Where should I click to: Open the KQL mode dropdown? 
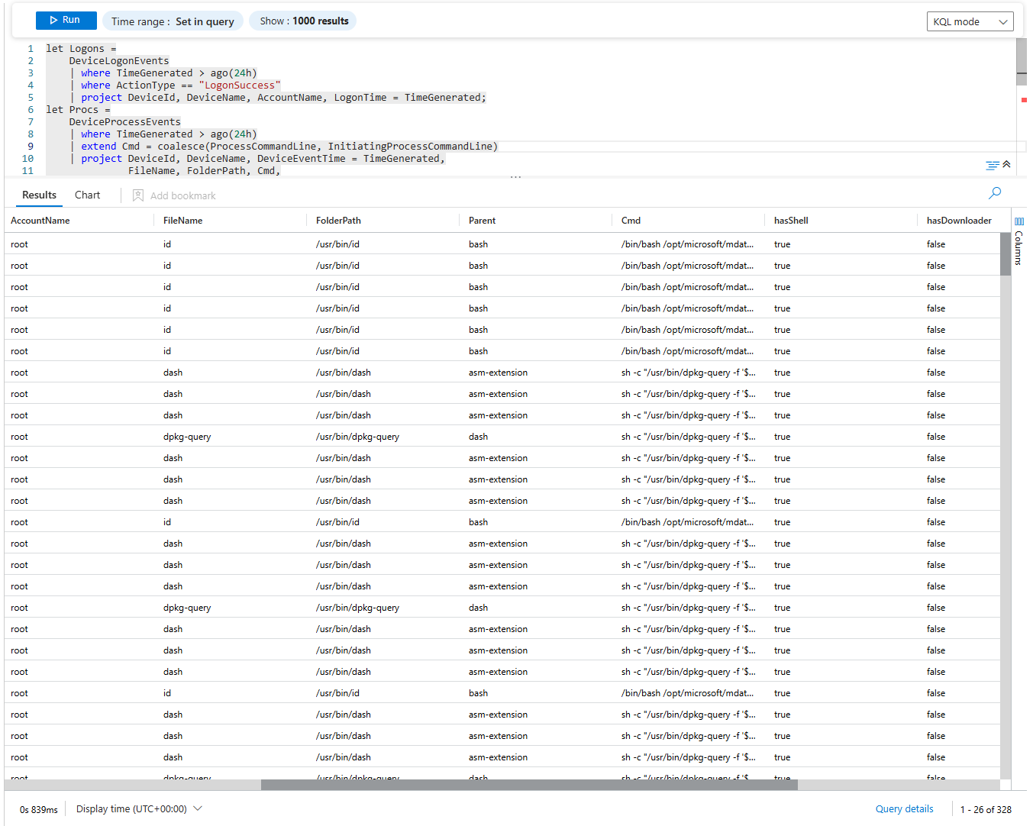pyautogui.click(x=970, y=21)
